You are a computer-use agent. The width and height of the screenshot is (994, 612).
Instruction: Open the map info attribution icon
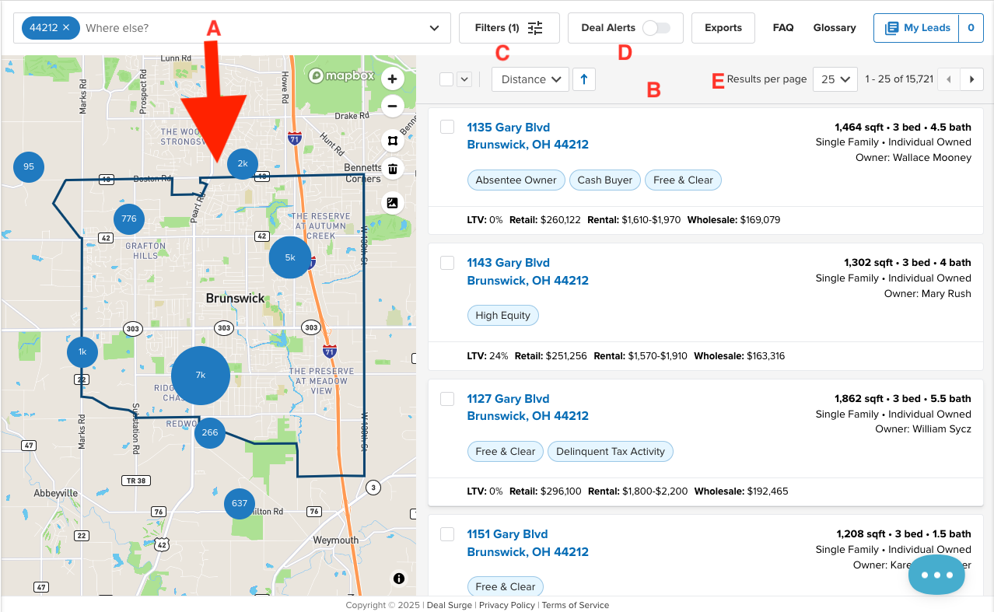pyautogui.click(x=399, y=578)
